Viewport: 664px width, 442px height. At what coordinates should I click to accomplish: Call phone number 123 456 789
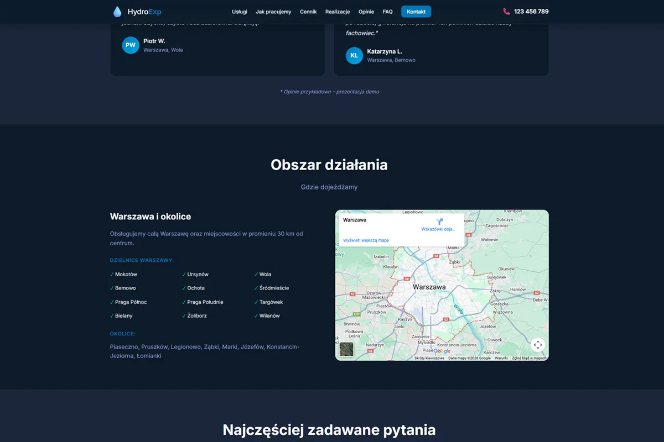(x=531, y=12)
